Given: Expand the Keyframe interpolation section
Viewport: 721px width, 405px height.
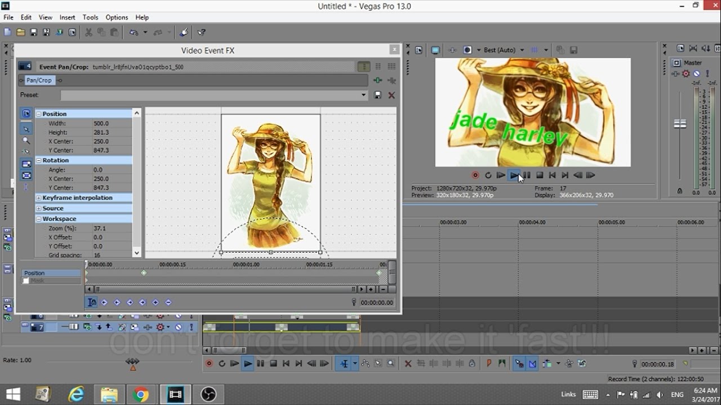Looking at the screenshot, I should (x=39, y=198).
